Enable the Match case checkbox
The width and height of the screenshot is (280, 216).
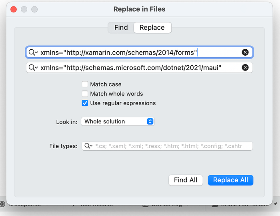tap(85, 85)
